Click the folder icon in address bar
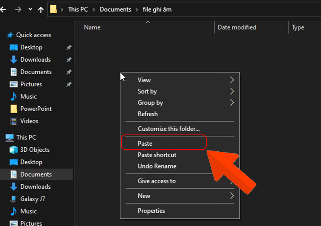321x226 pixels. pos(53,9)
